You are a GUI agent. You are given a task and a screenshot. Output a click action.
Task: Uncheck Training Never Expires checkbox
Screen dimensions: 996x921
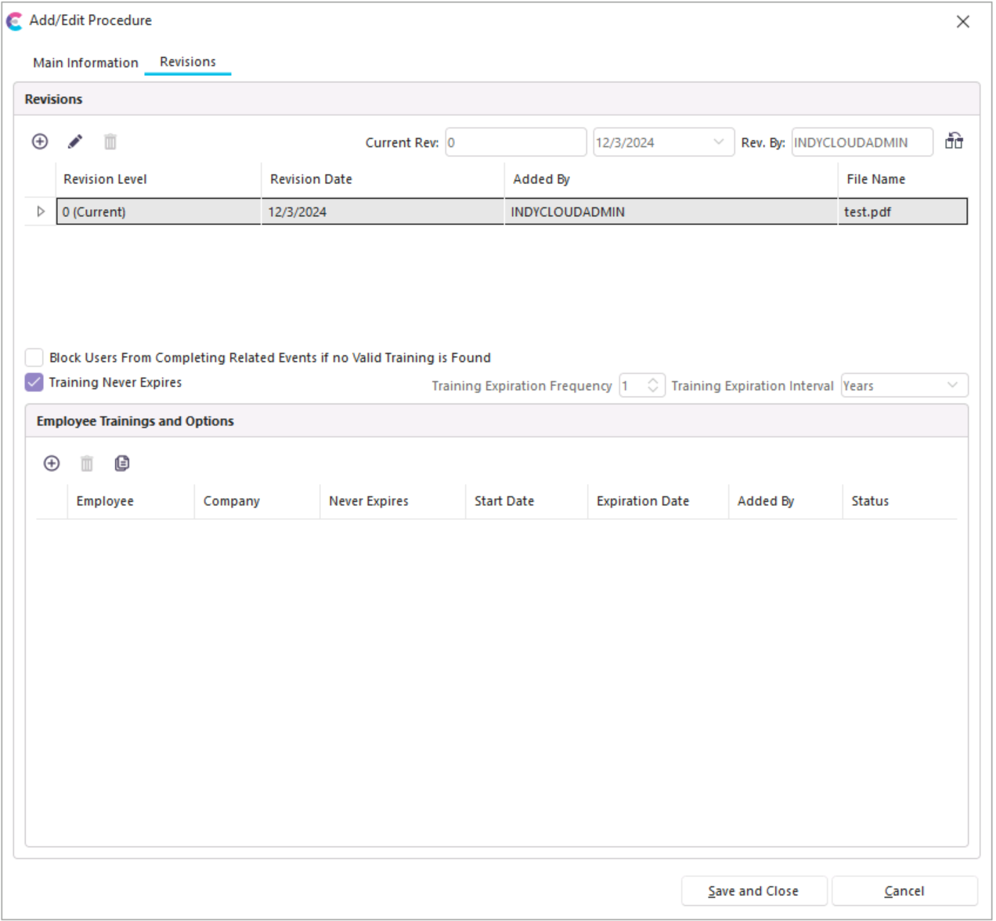(34, 382)
